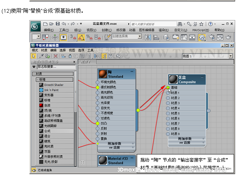Open the 渲染(R) main menu
The image size is (237, 176).
(164, 30)
